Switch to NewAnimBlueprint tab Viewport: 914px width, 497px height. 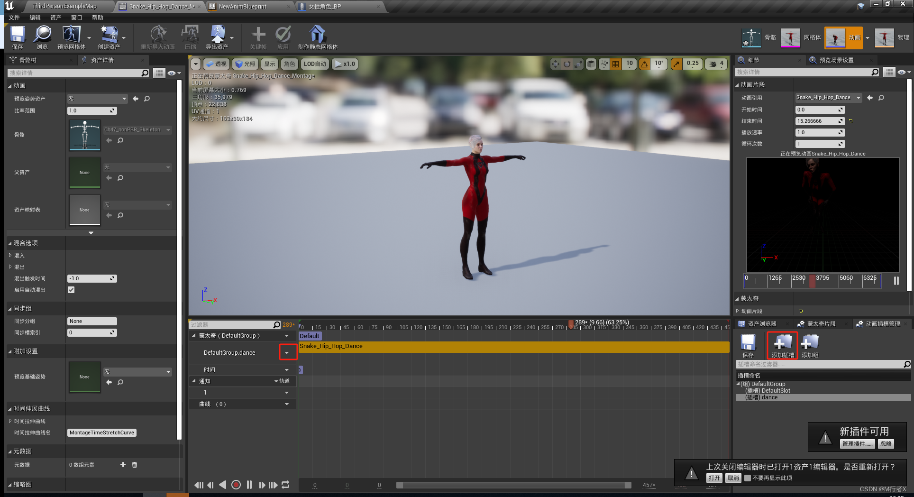[x=243, y=7]
